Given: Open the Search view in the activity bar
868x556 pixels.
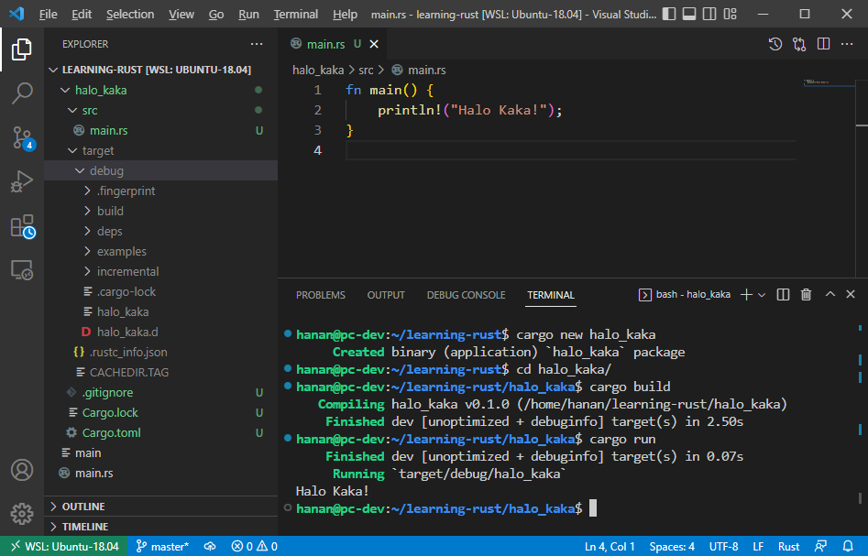Looking at the screenshot, I should 22,91.
